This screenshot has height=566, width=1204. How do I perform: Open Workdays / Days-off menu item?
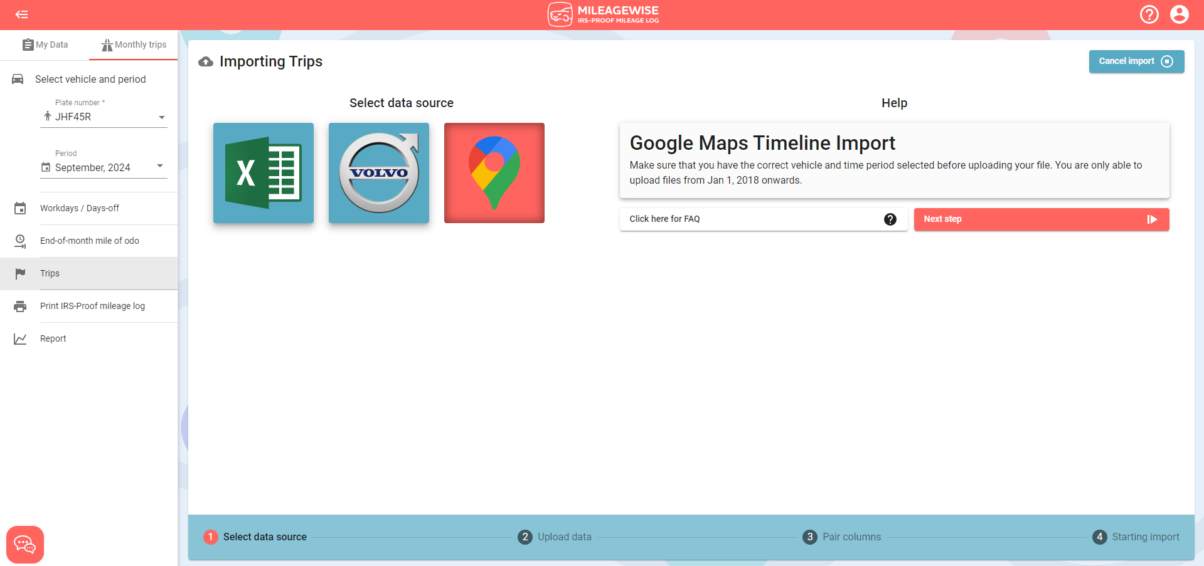tap(89, 208)
